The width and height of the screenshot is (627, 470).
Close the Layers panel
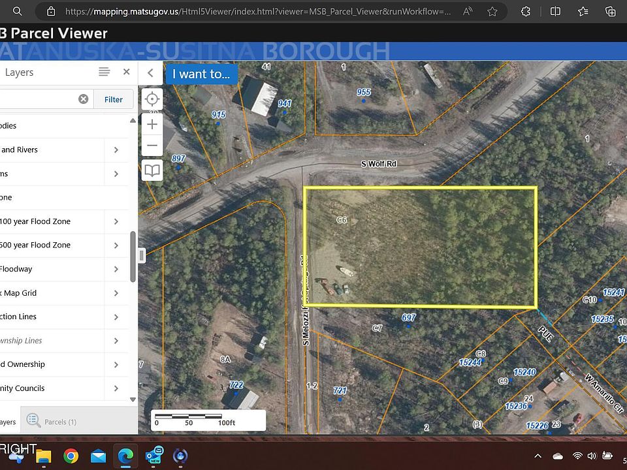(x=127, y=72)
